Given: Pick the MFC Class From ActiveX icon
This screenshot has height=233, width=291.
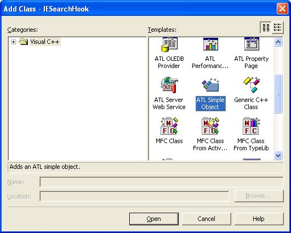Looking at the screenshot, I should (210, 126).
